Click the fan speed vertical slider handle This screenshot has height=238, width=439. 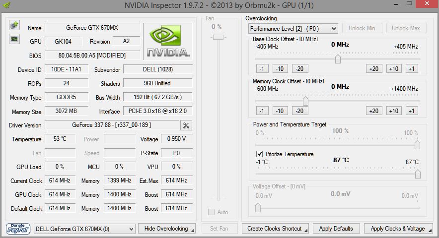218,37
